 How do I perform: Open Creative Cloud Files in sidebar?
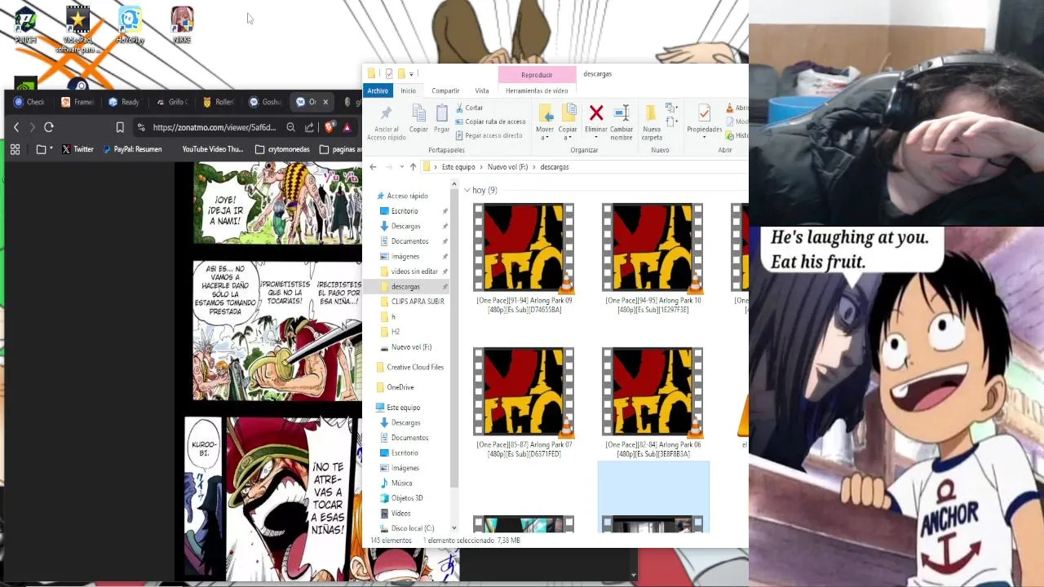pos(409,367)
